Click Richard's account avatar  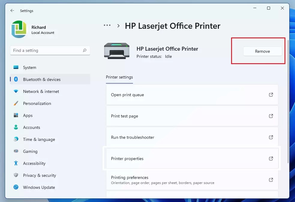(x=19, y=29)
